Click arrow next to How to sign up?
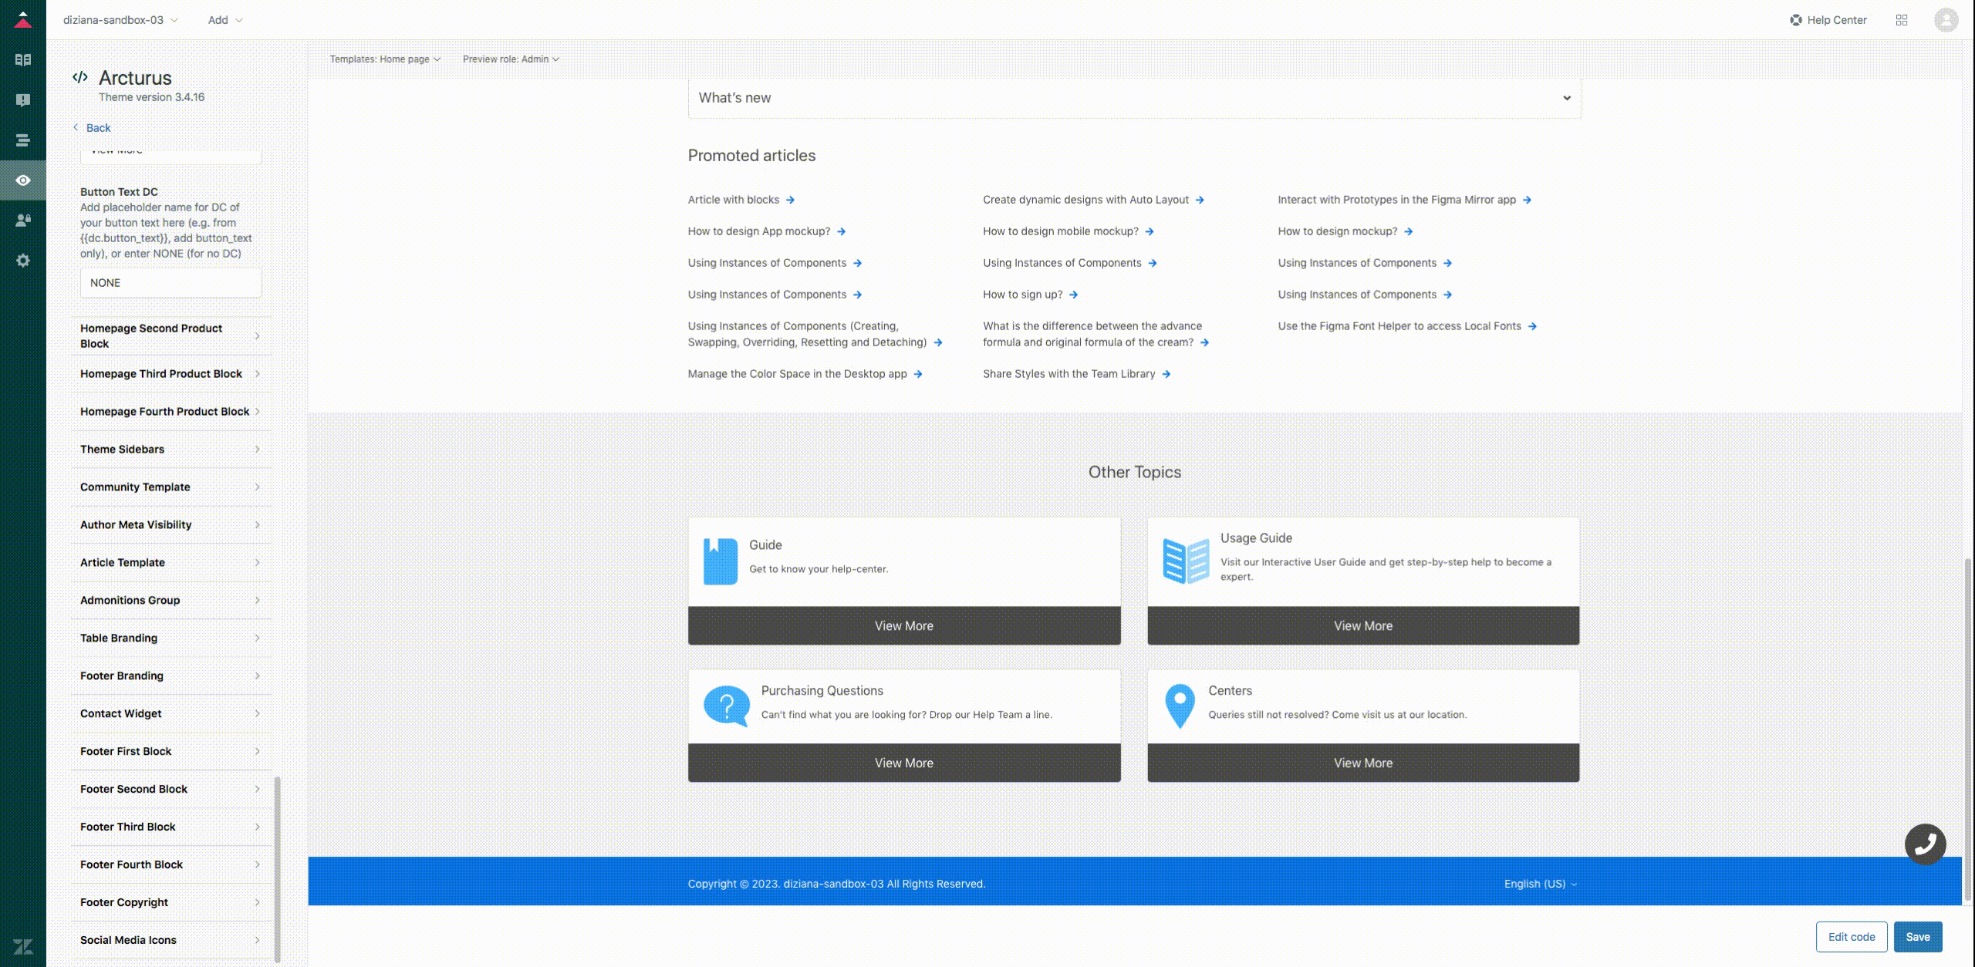 (1074, 295)
